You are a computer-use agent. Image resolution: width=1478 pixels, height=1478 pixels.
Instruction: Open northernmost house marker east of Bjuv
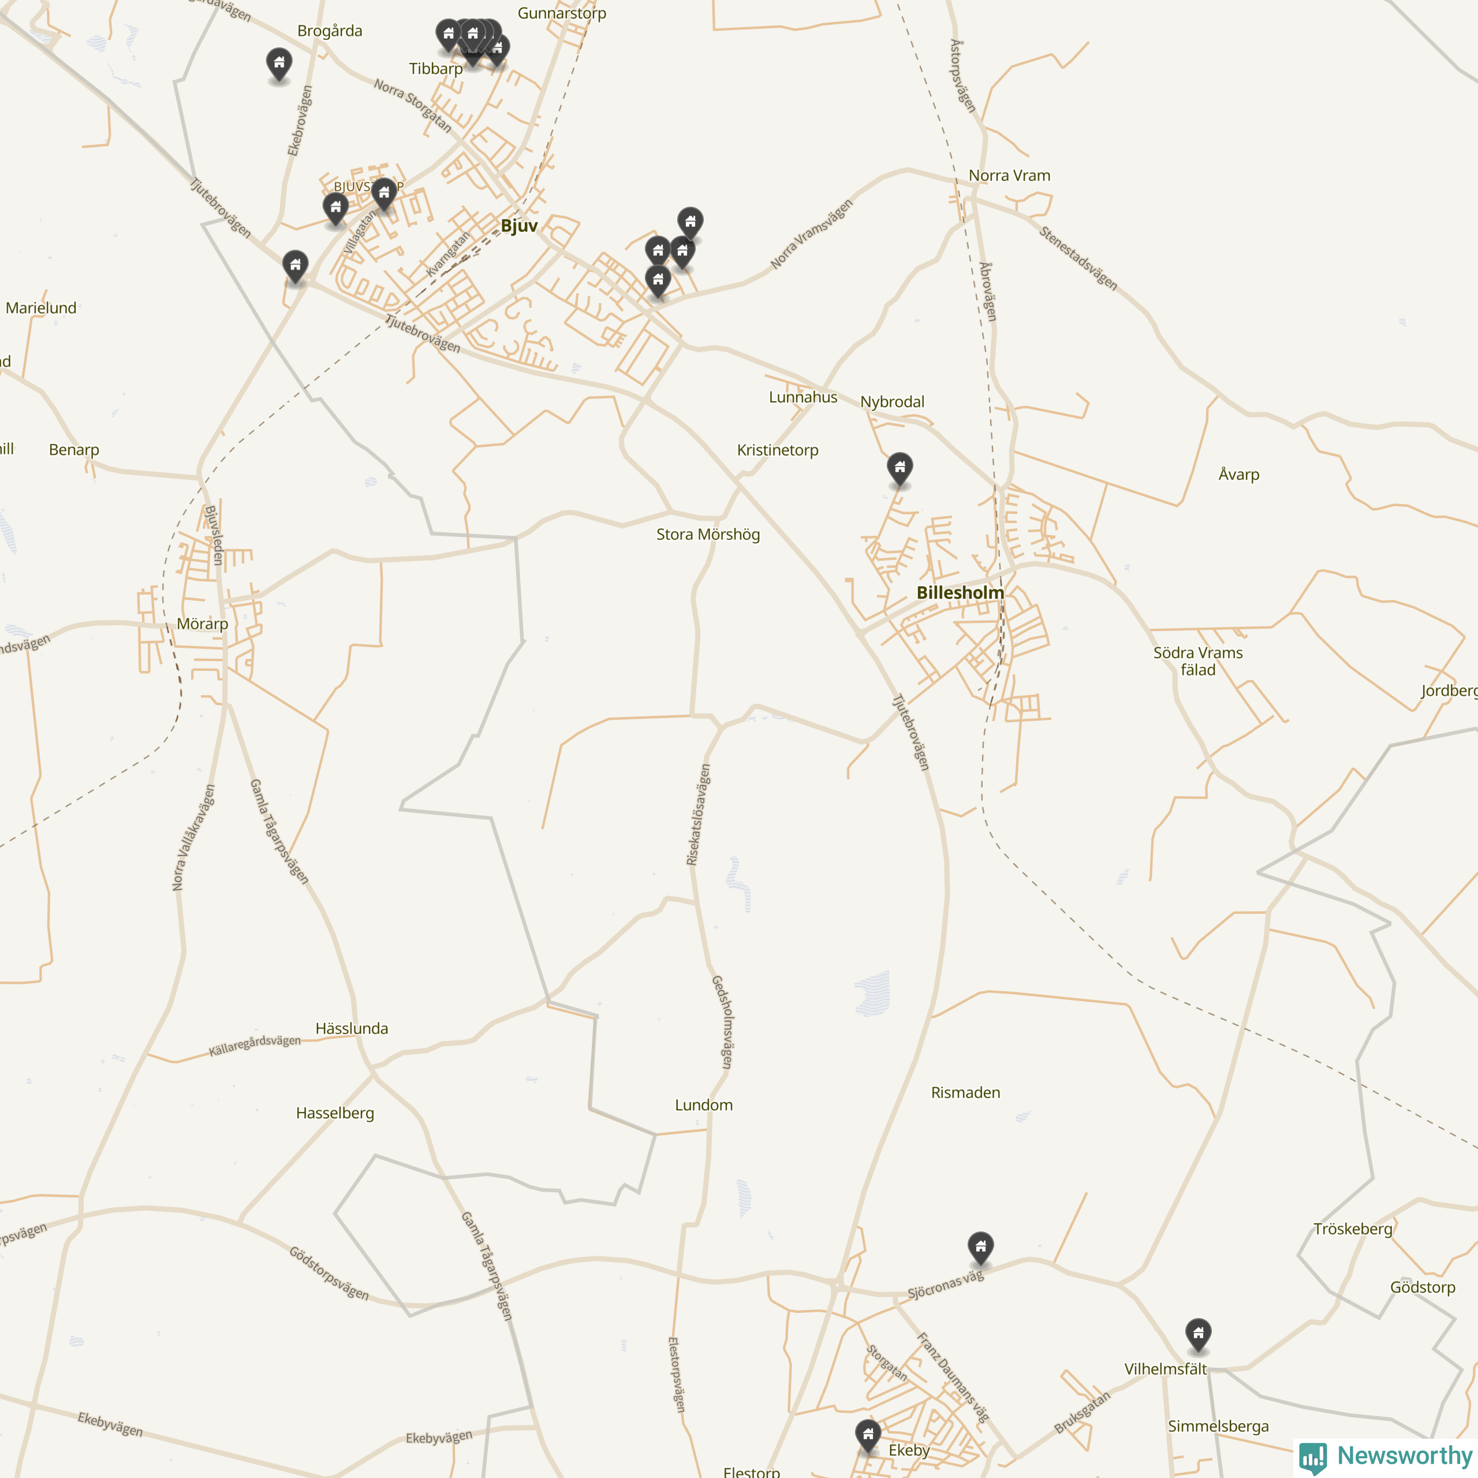pos(690,223)
